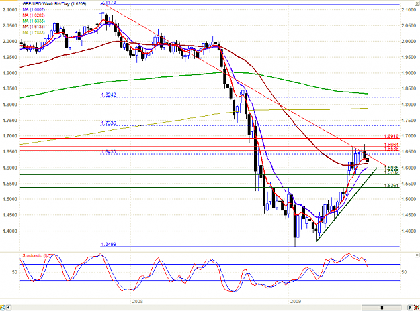This screenshot has height=311, width=420.
Task: Click the green 1.5361 support label
Action: [391, 186]
